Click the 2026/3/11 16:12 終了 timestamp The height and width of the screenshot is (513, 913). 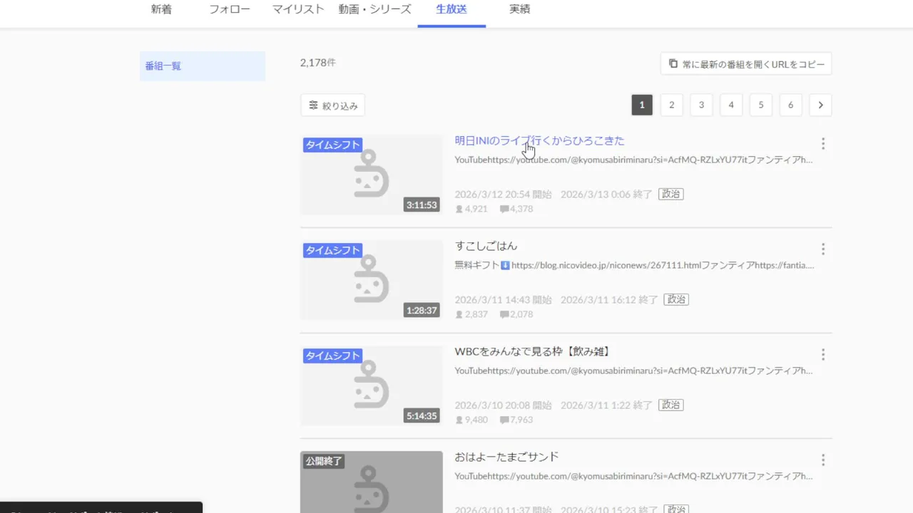610,299
